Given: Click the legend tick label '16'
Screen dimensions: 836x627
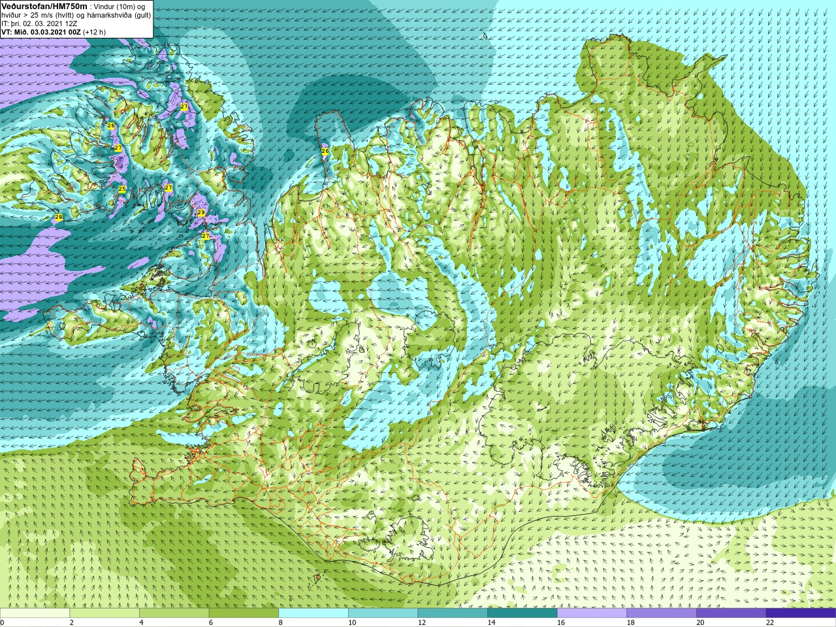Looking at the screenshot, I should click(561, 622).
